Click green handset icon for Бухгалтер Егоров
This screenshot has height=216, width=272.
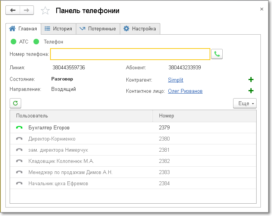pyautogui.click(x=19, y=128)
